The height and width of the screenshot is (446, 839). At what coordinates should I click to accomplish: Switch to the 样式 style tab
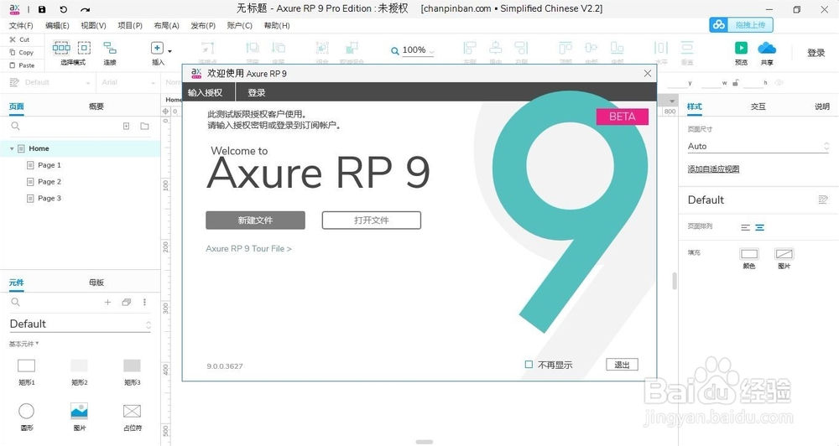tap(695, 106)
